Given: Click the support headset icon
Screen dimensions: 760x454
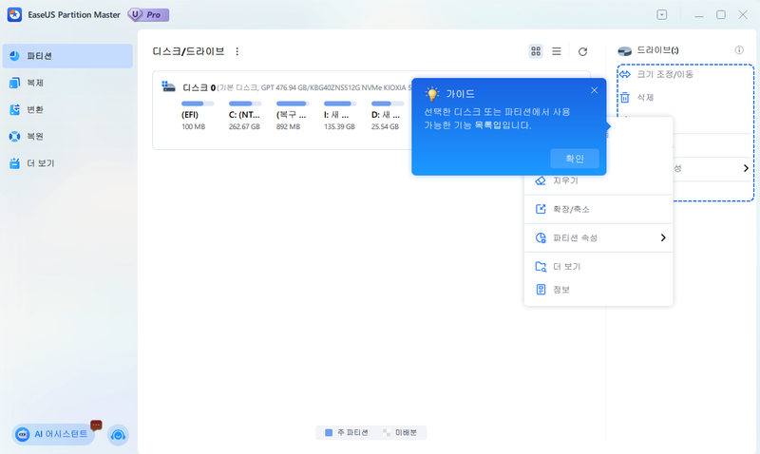Looking at the screenshot, I should pos(118,435).
